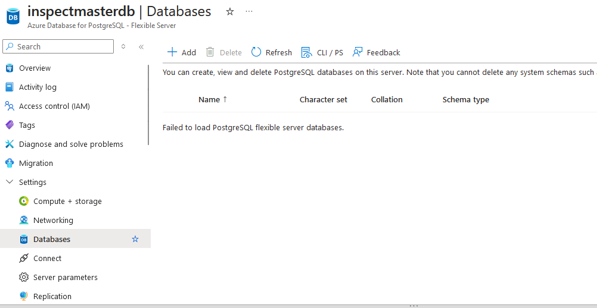The width and height of the screenshot is (597, 308).
Task: Click the Schema type column header
Action: tap(466, 99)
